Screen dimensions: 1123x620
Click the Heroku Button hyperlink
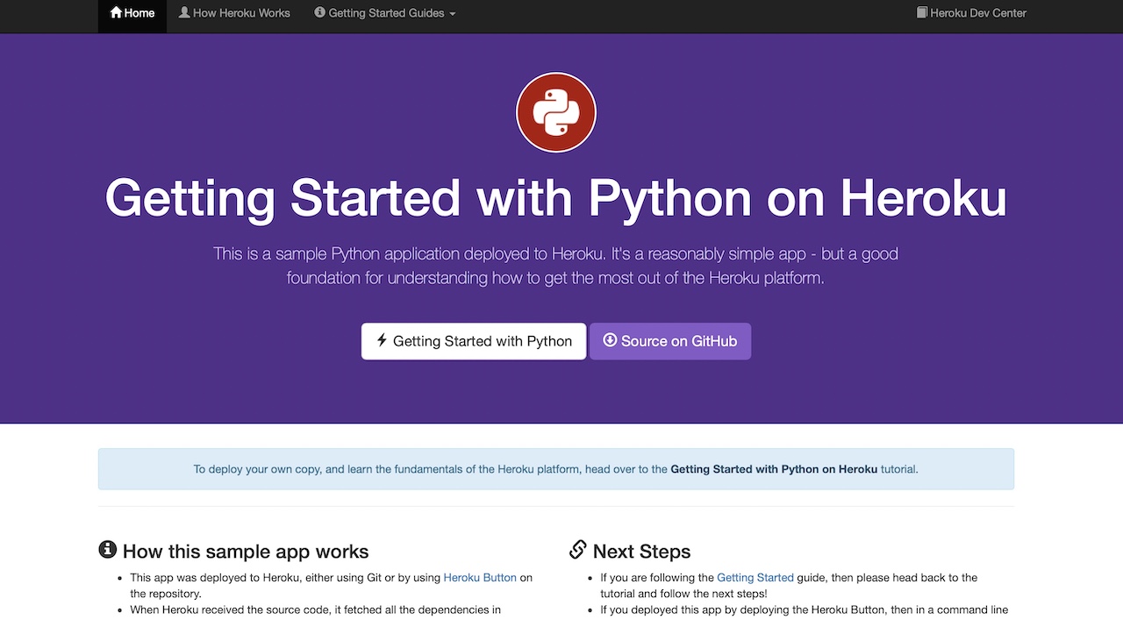click(480, 577)
